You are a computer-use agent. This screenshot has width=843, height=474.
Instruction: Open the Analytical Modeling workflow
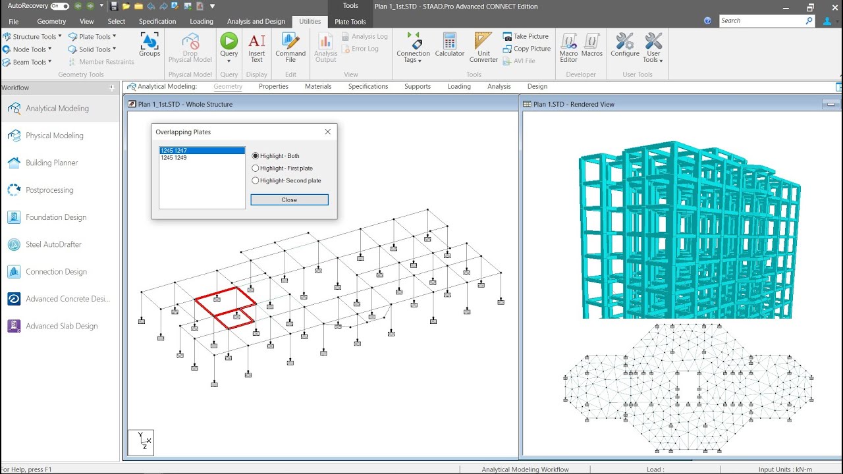tap(60, 108)
